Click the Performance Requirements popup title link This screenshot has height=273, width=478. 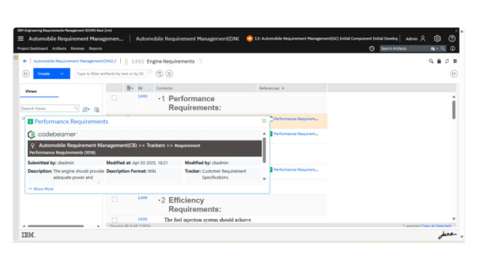pyautogui.click(x=71, y=121)
